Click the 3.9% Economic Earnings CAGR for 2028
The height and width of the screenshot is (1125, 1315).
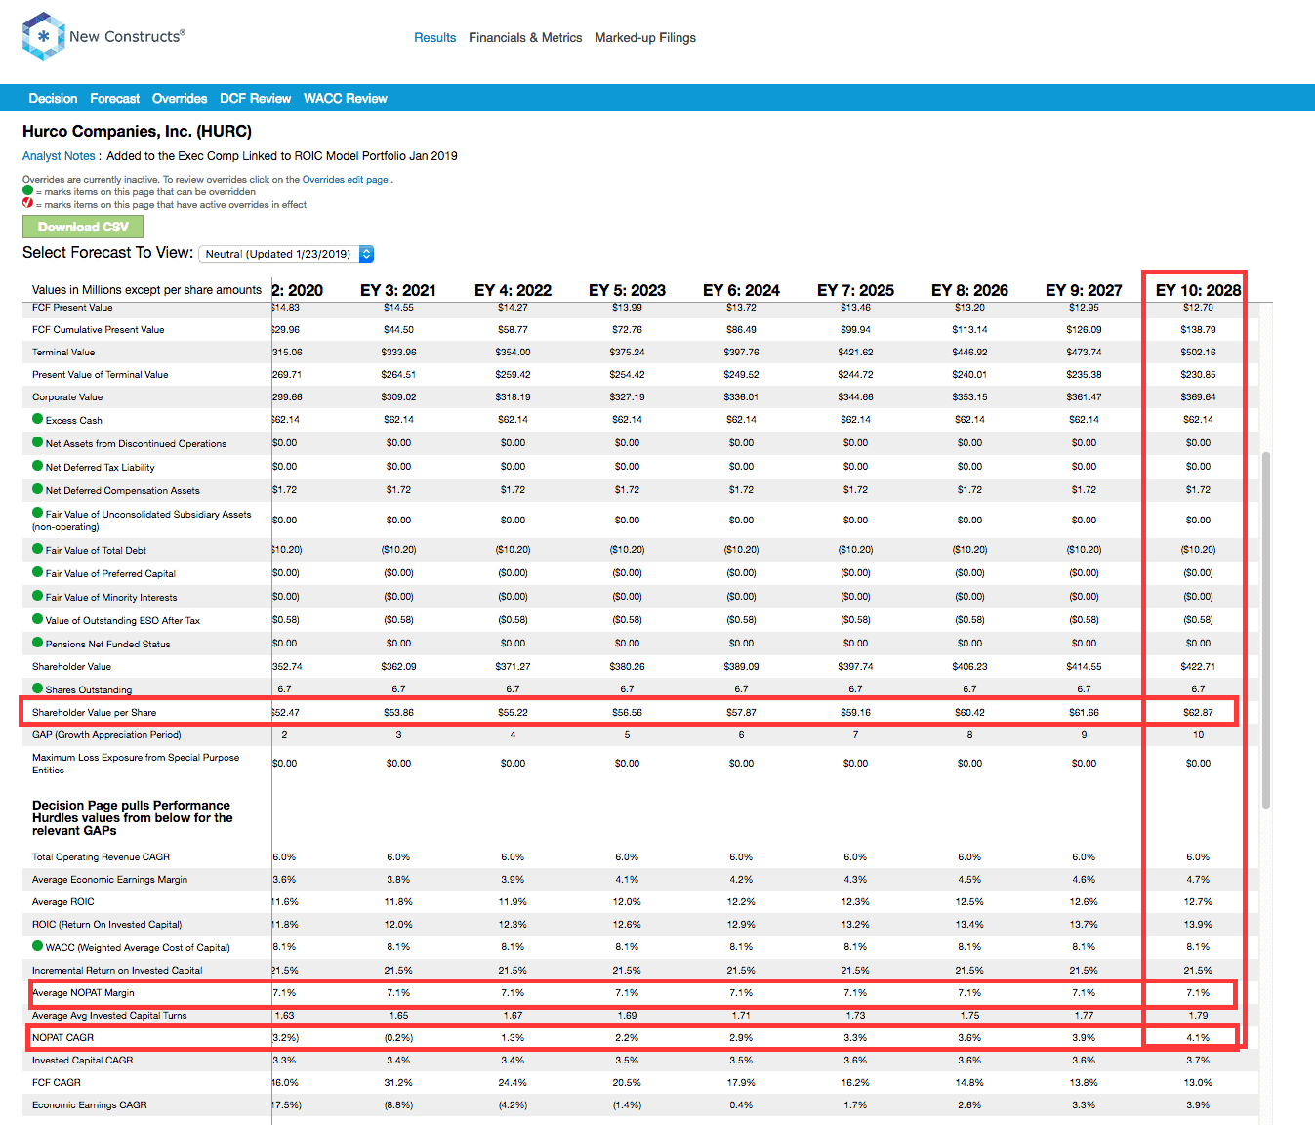pos(1198,1104)
